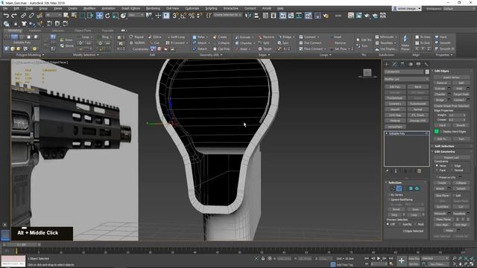Click the pin stack icon below modifier stack
Image resolution: width=477 pixels, height=268 pixels.
click(x=388, y=171)
